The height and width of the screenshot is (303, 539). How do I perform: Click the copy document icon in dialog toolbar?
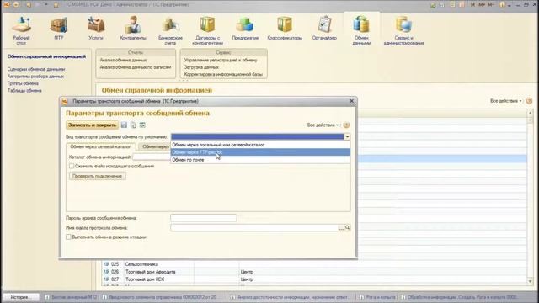[x=133, y=125]
